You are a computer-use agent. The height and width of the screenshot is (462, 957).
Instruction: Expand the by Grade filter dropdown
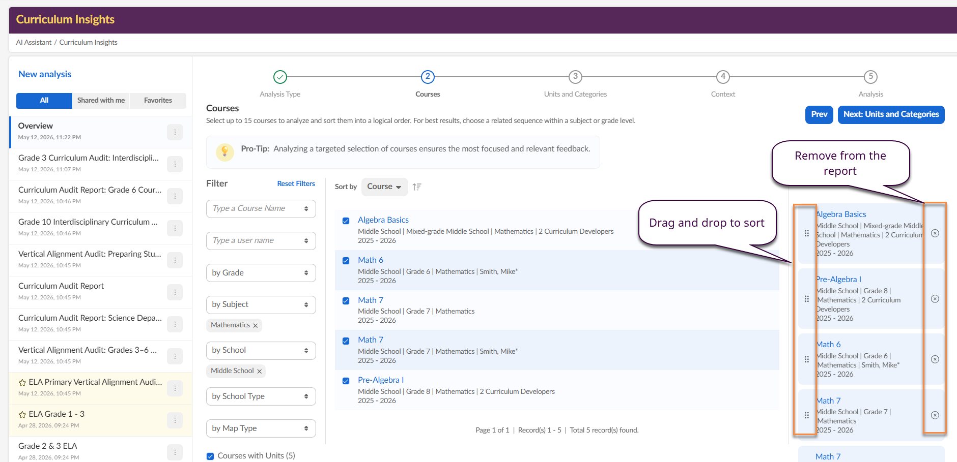click(x=261, y=273)
